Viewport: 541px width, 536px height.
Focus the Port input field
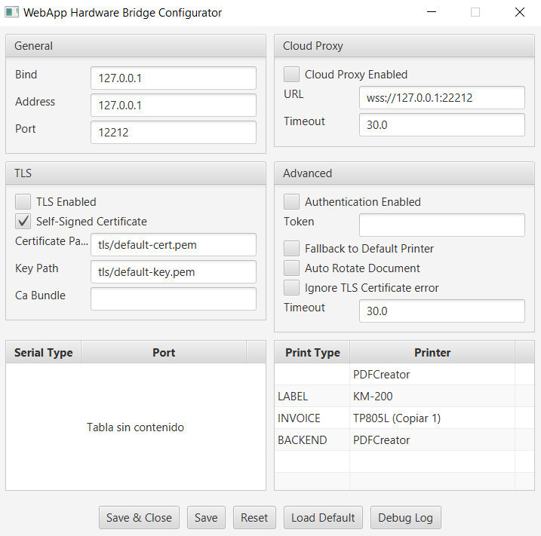coord(174,133)
